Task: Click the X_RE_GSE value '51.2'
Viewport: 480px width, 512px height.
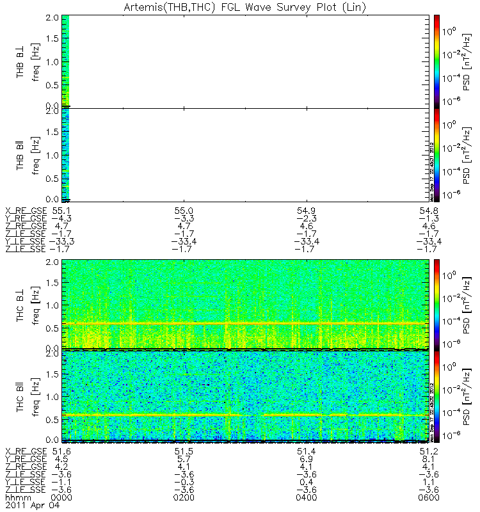Action: tap(429, 451)
